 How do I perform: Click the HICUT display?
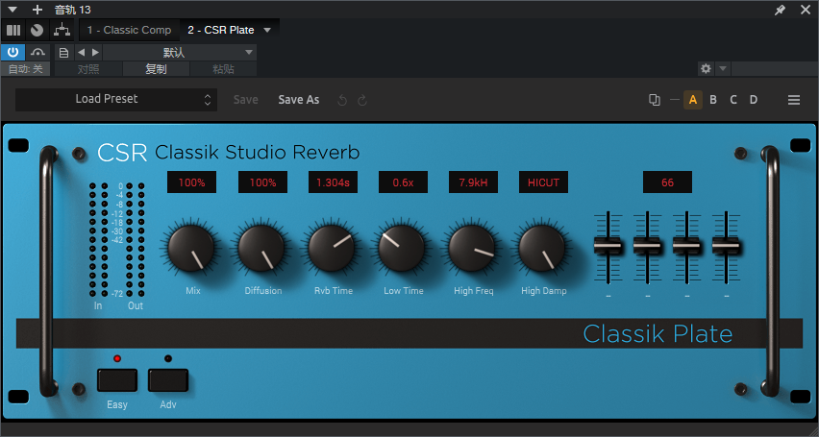[x=543, y=182]
